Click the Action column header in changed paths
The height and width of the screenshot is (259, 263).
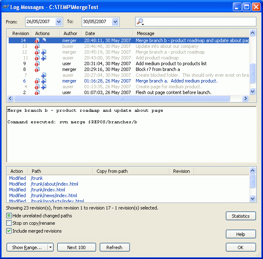(x=17, y=171)
